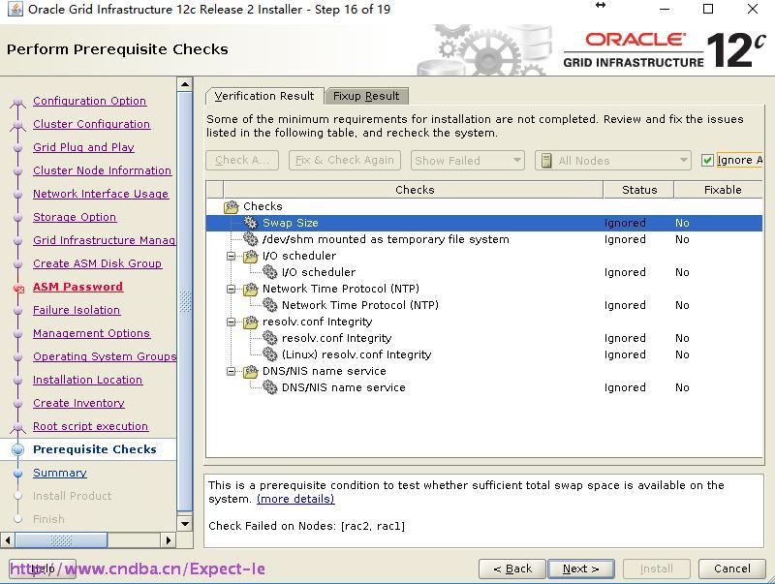
Task: Go to Storage Option step
Action: (x=75, y=217)
